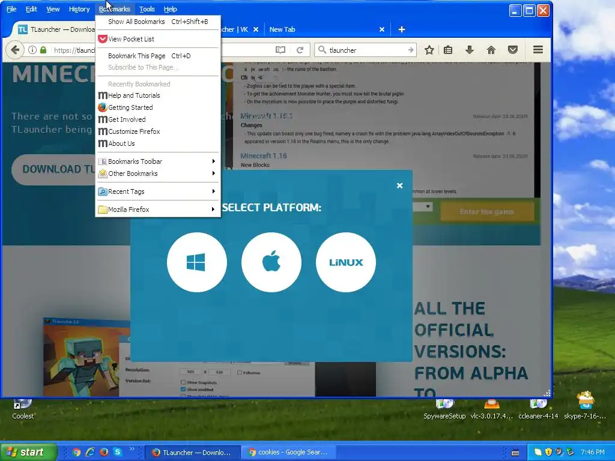Select the ccleaner-4-14 desktop icon
Screen dimensions: 615x461
(x=538, y=409)
